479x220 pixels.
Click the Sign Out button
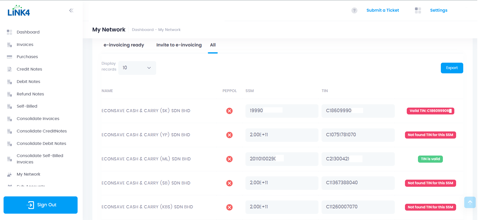(x=40, y=205)
